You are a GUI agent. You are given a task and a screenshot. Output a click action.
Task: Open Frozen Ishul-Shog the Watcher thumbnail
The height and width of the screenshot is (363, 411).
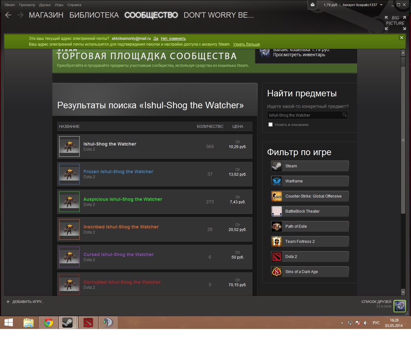tap(69, 174)
